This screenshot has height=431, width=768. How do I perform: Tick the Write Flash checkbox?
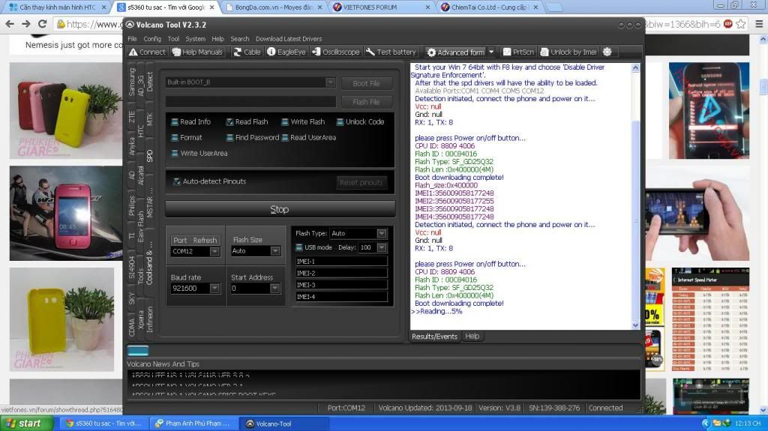pos(285,122)
